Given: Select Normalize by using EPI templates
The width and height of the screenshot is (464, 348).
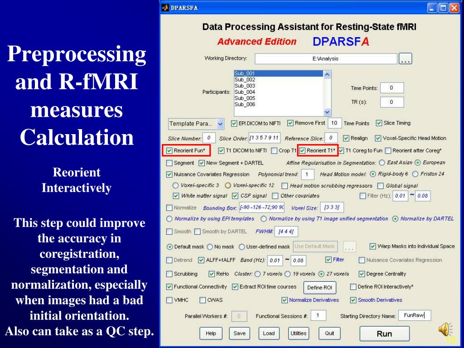Looking at the screenshot, I should point(169,219).
